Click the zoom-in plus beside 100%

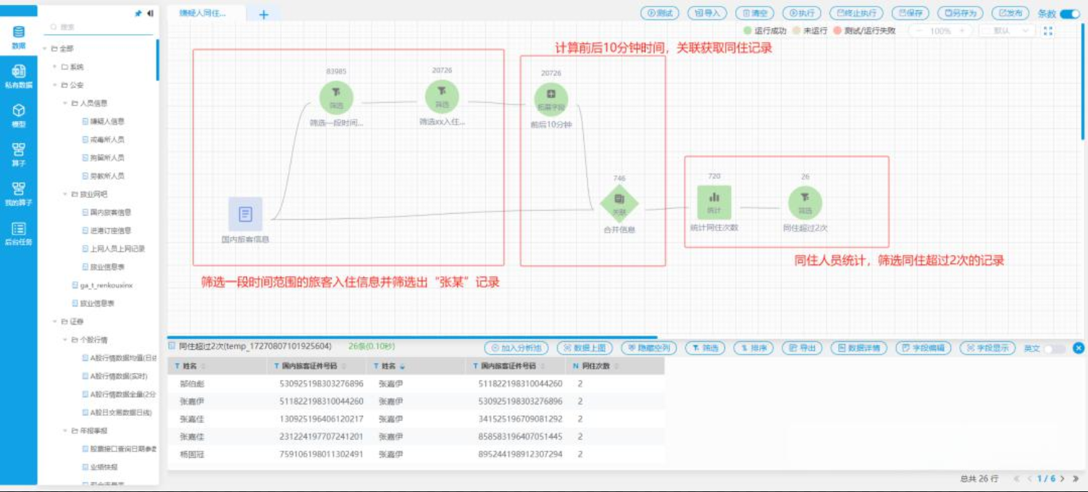click(x=962, y=31)
